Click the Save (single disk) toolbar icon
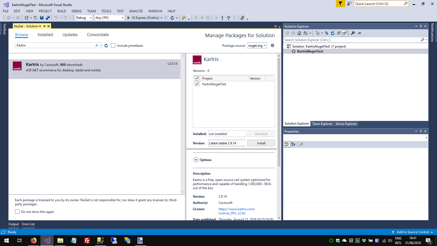 click(x=42, y=18)
